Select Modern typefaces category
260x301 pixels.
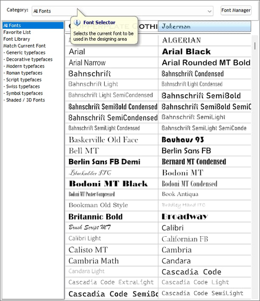24,66
